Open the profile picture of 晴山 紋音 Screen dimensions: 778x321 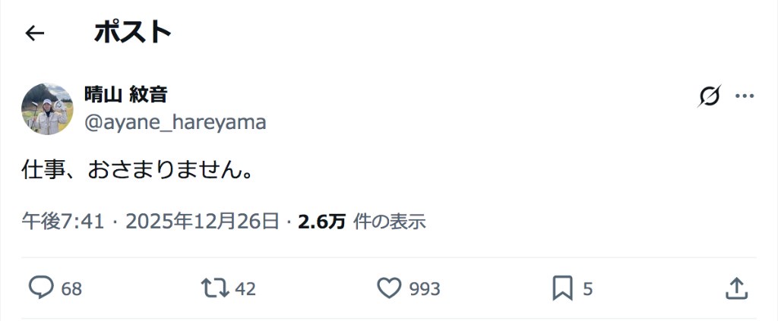(47, 109)
